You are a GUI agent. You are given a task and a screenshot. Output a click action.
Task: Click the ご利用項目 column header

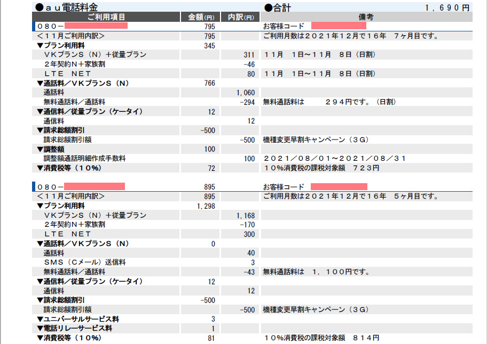pyautogui.click(x=106, y=17)
